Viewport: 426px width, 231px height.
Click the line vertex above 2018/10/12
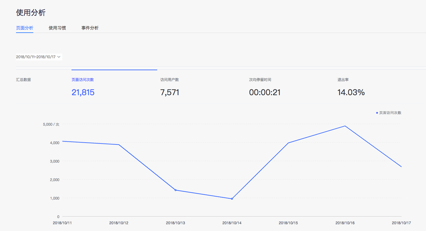[119, 145]
